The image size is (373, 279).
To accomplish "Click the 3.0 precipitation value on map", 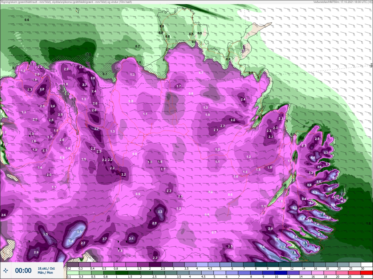I will tap(93, 78).
